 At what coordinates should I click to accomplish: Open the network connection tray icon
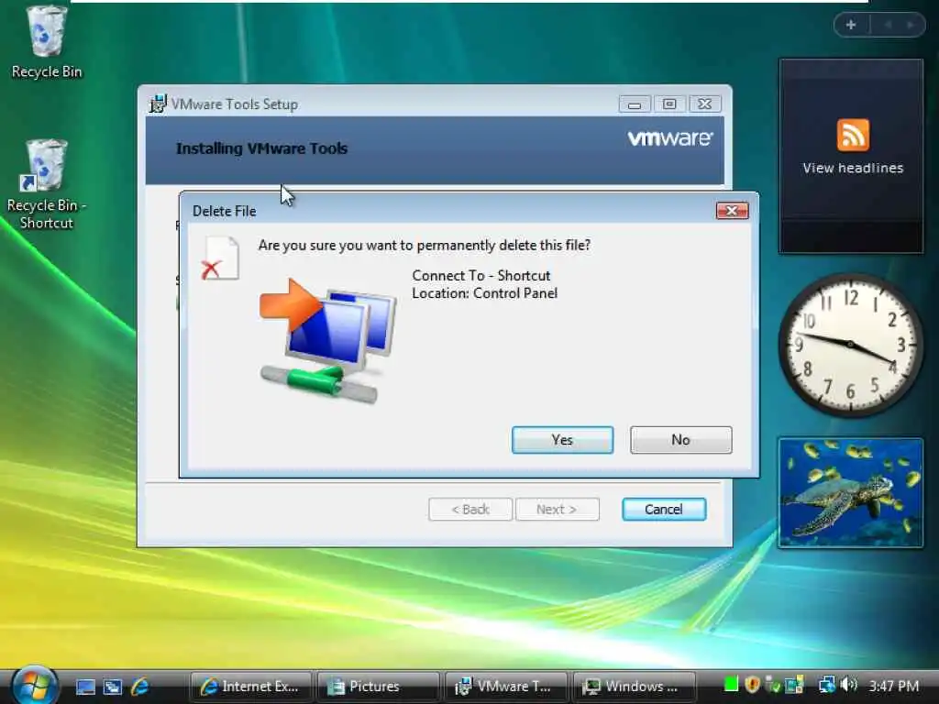pyautogui.click(x=827, y=684)
